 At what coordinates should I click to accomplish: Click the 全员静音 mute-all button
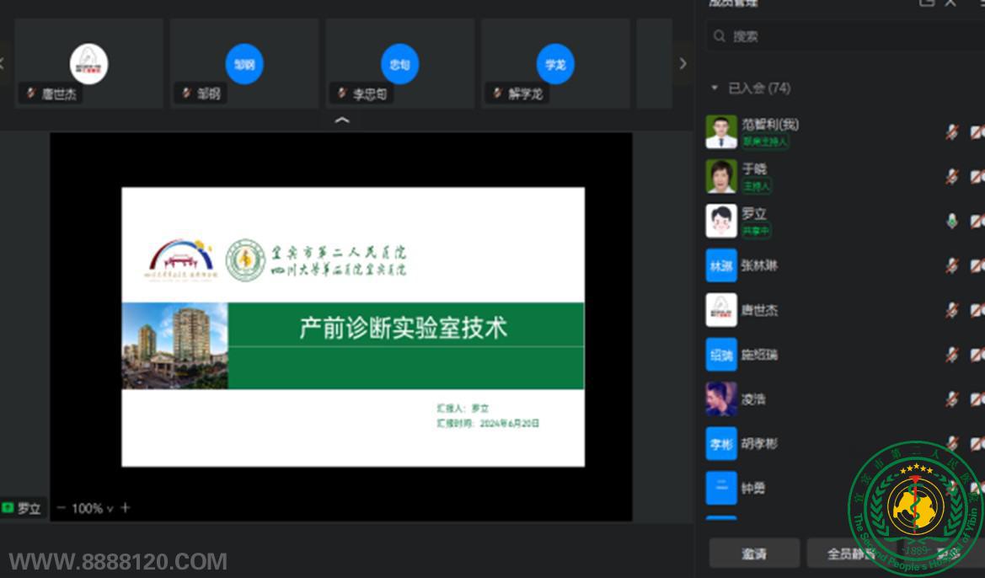(851, 554)
